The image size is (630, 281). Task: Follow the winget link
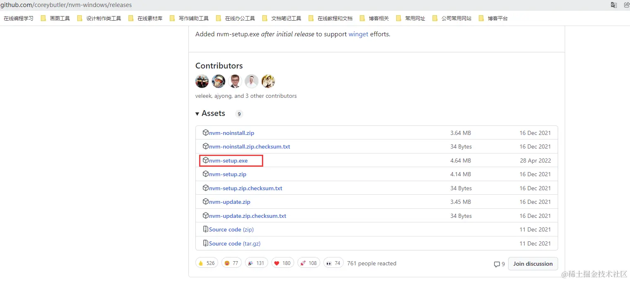[x=358, y=34]
